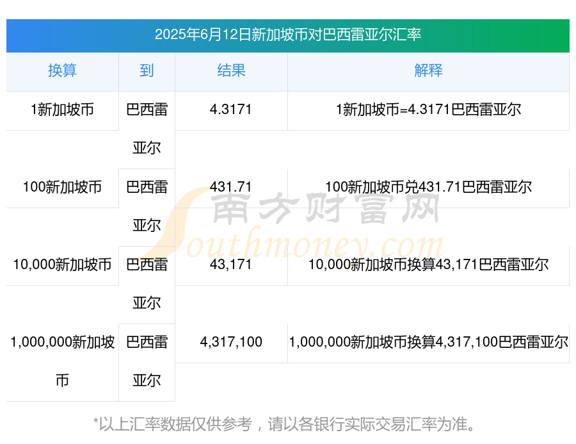Click 巴西雷亚尔 in the 100新加坡币 row
The height and width of the screenshot is (444, 576).
[x=147, y=206]
